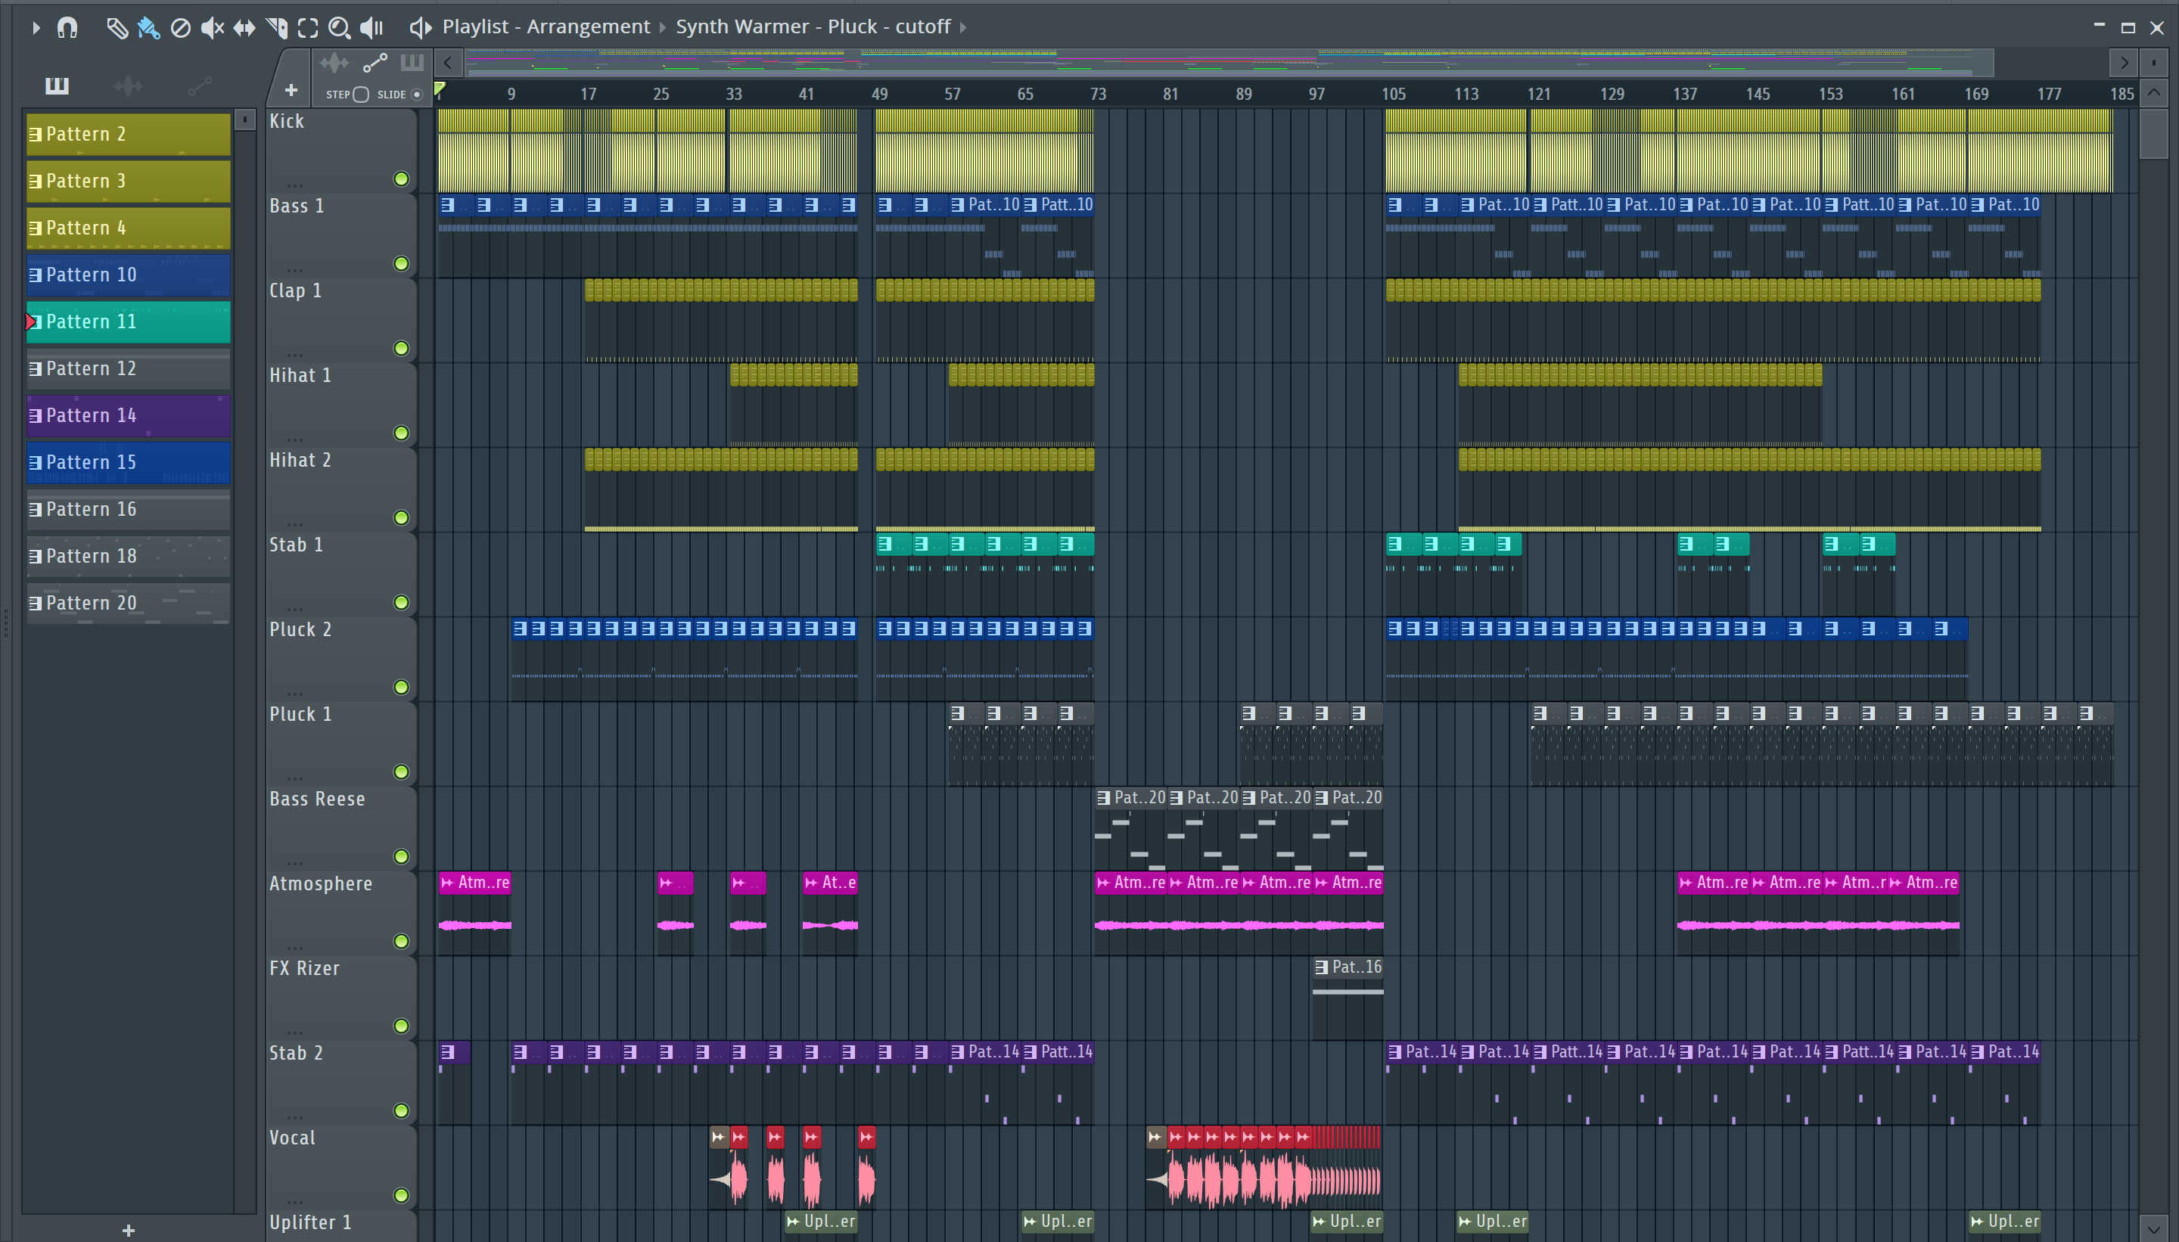Select Pattern 4 in the picker

[x=129, y=228]
